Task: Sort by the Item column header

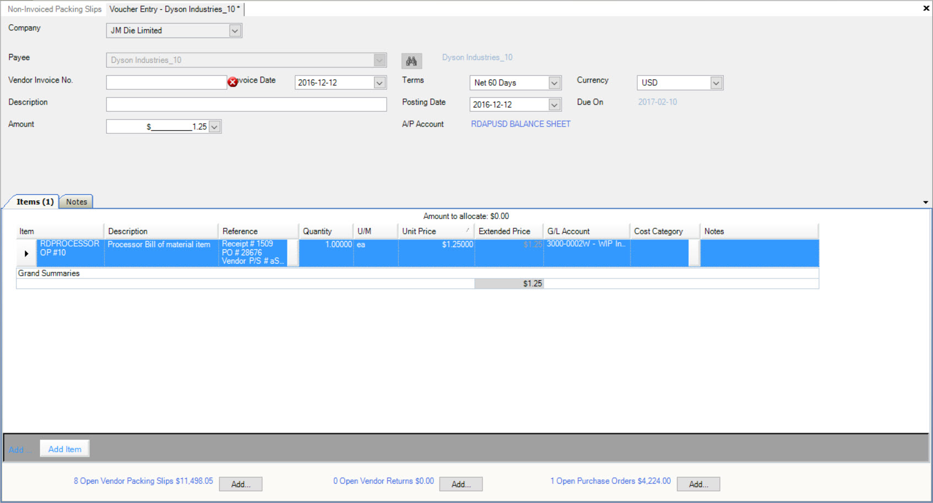Action: click(x=59, y=232)
